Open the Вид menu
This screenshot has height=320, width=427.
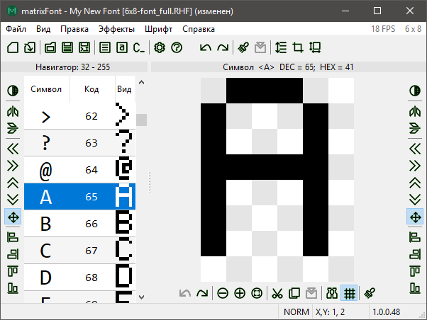click(x=43, y=29)
